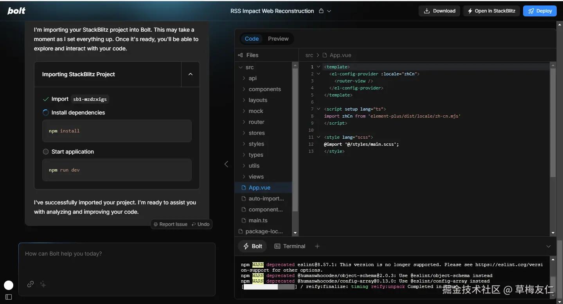Select the Bolt terminal tab
The image size is (563, 304).
tap(253, 246)
